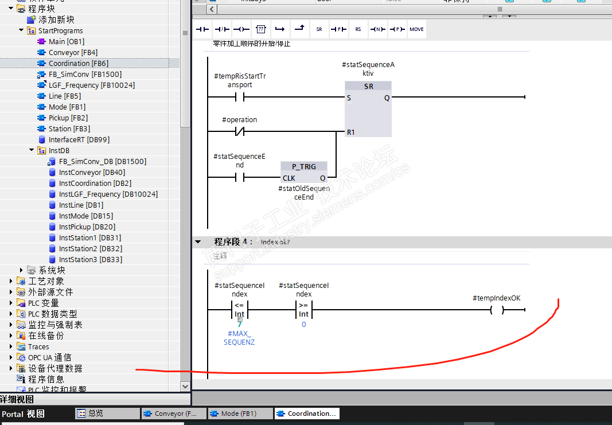Collapse the StartPrograms group
The image size is (612, 425).
tap(21, 30)
